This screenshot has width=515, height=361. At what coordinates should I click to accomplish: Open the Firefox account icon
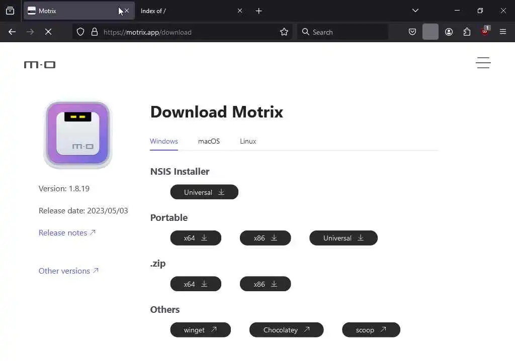pos(449,32)
